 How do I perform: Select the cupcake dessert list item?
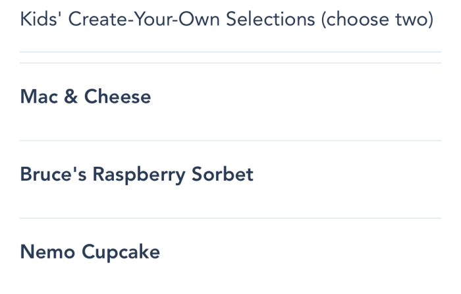tap(90, 252)
